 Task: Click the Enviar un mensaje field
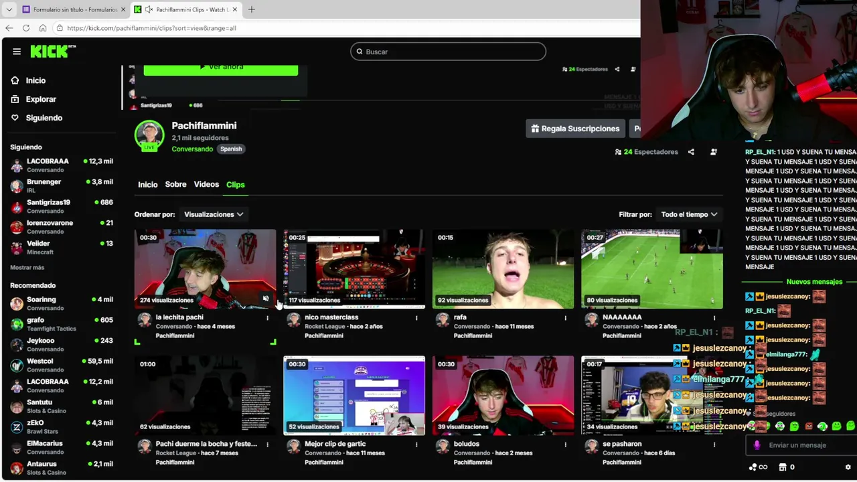801,445
